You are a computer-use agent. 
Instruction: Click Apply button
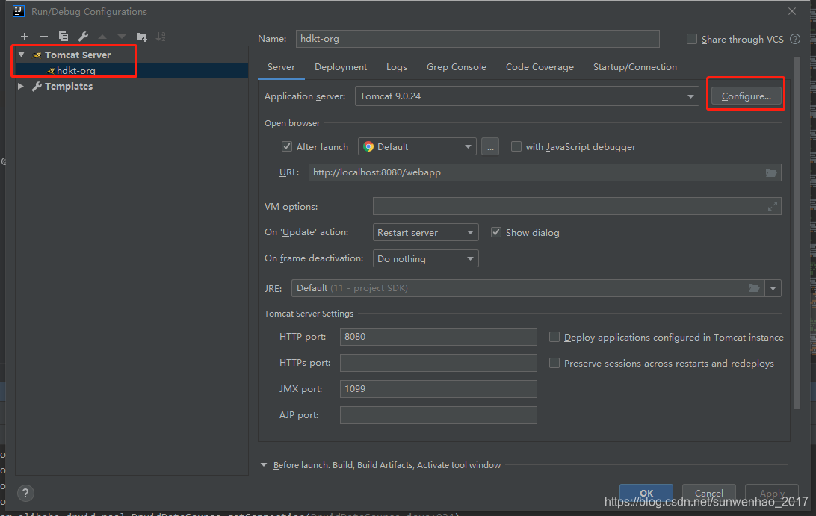tap(772, 493)
